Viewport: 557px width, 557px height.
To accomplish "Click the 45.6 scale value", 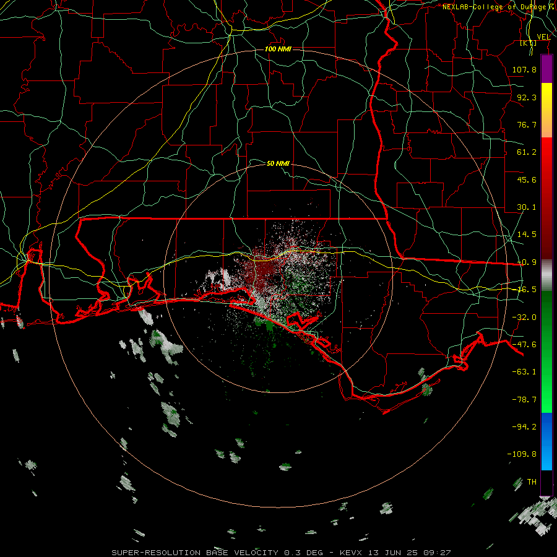I will (x=527, y=179).
